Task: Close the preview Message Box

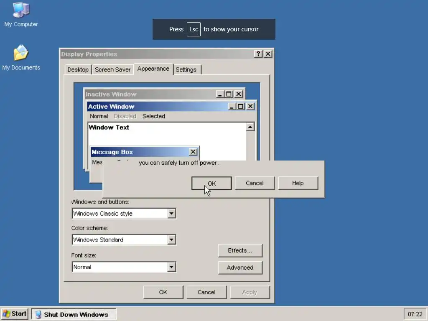Action: 193,152
